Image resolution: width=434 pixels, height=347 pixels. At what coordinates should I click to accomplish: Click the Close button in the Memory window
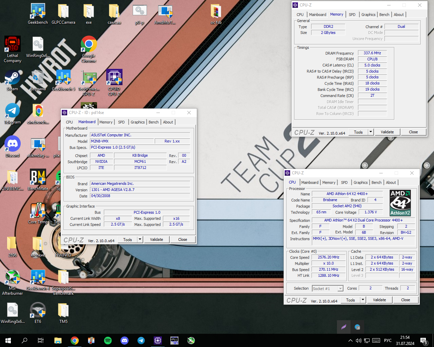pyautogui.click(x=413, y=132)
